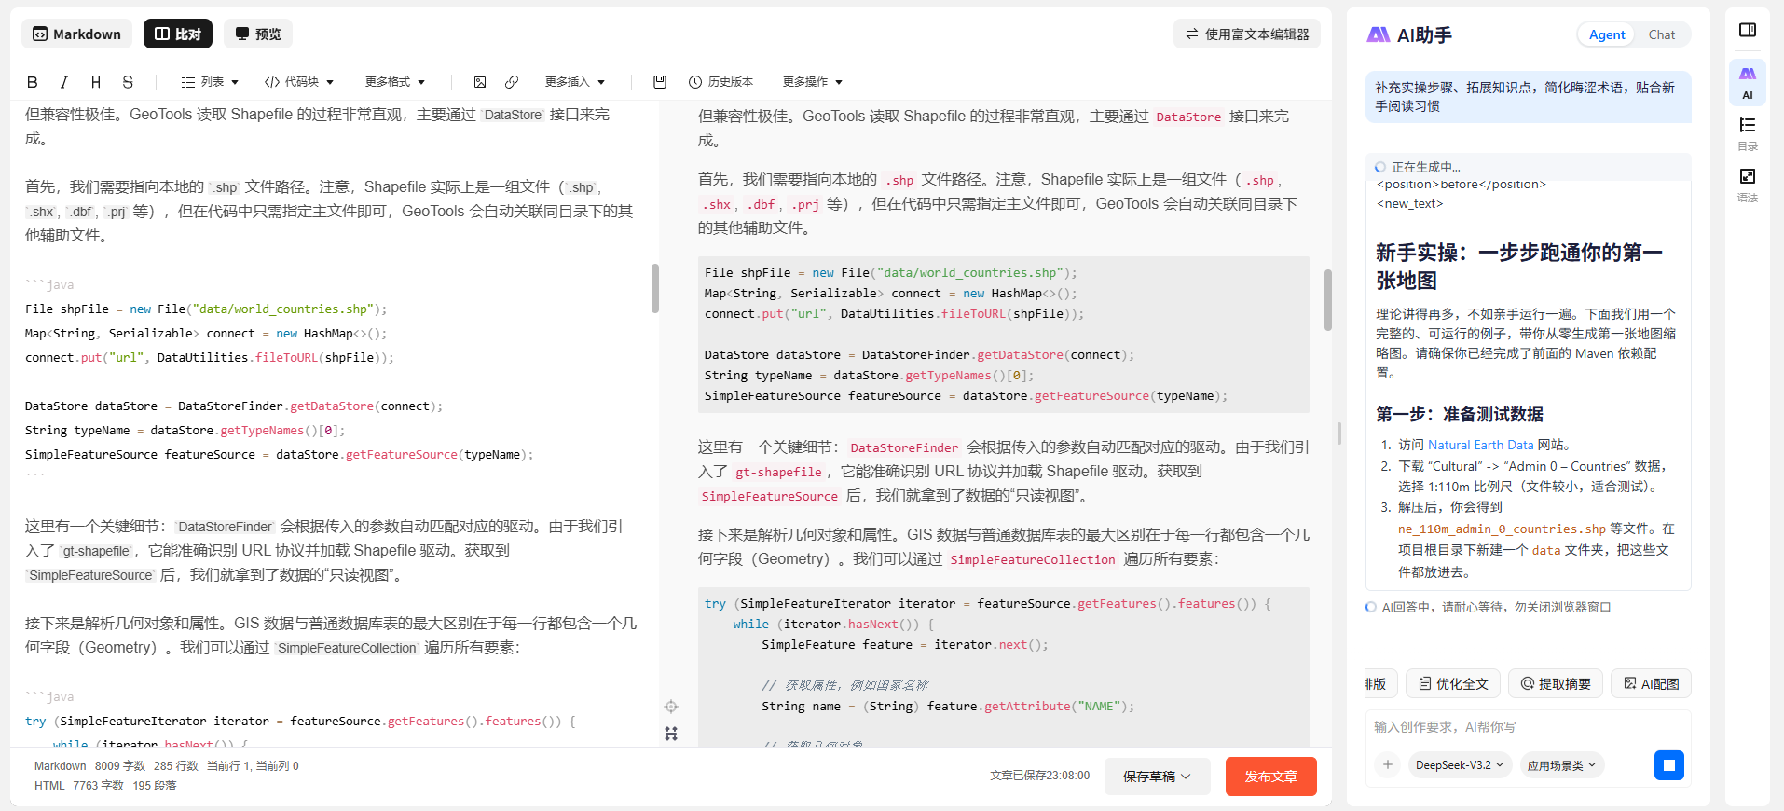Expand the 更多格式 menu

click(395, 82)
